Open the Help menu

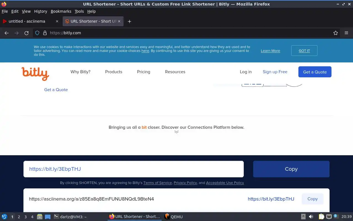91,11
